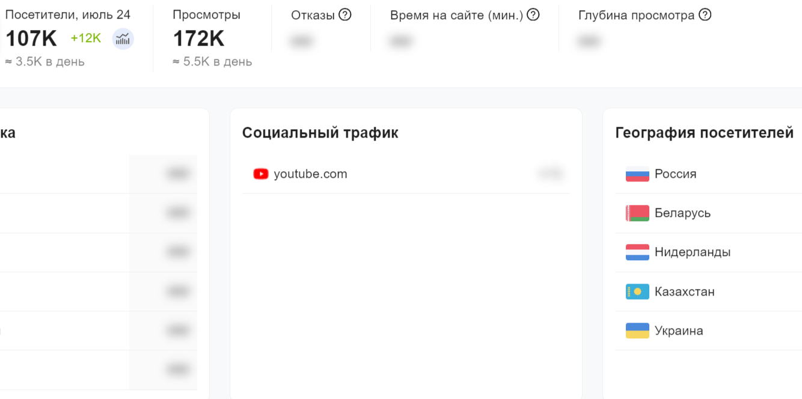
Task: Select the Казахстан flag icon
Action: coord(637,292)
